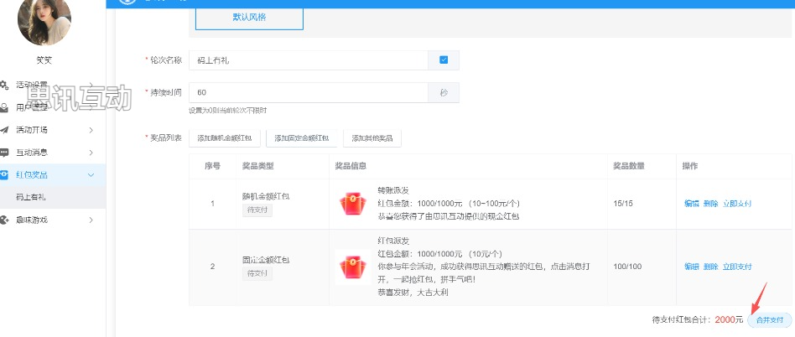The height and width of the screenshot is (337, 795).
Task: Click the 活动设置 gear icon in sidebar
Action: click(4, 85)
